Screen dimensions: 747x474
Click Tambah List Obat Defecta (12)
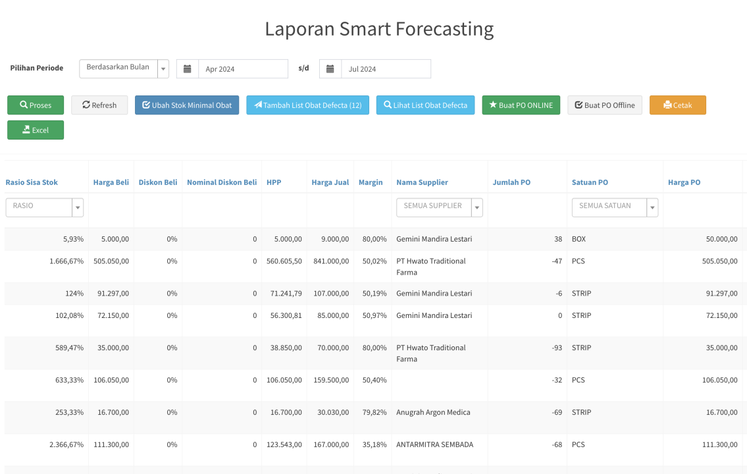307,105
